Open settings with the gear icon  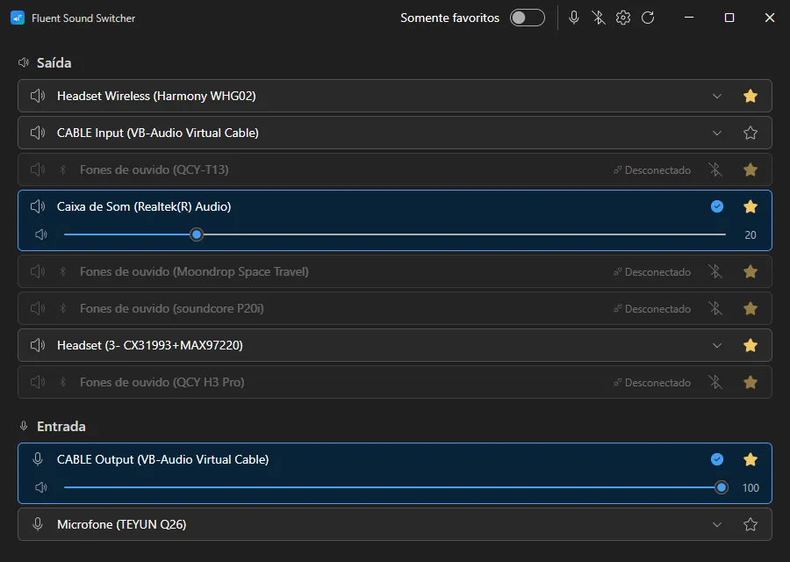623,18
